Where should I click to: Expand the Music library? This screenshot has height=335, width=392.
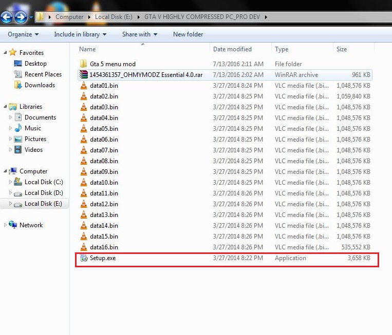[x=10, y=128]
